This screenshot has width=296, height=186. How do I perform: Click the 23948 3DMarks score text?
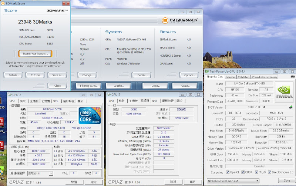coord(35,22)
